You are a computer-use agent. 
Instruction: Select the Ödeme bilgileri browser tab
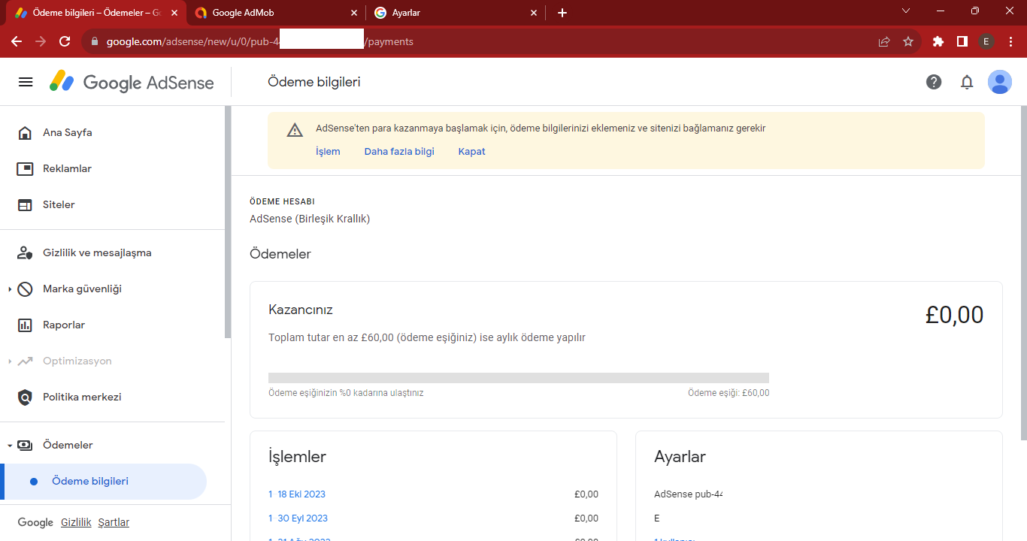[95, 13]
